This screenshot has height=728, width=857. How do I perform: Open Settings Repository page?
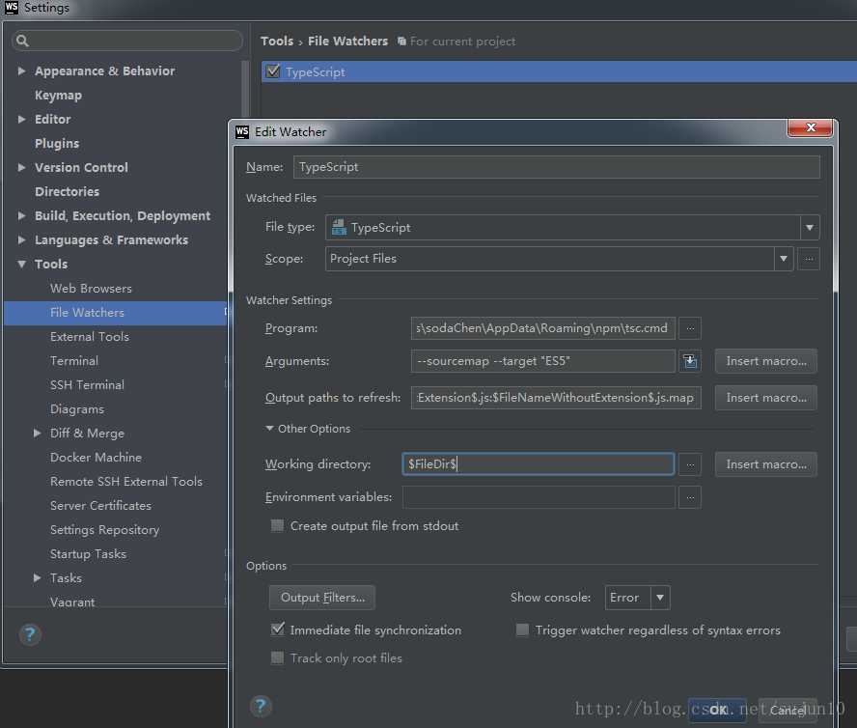pos(104,529)
